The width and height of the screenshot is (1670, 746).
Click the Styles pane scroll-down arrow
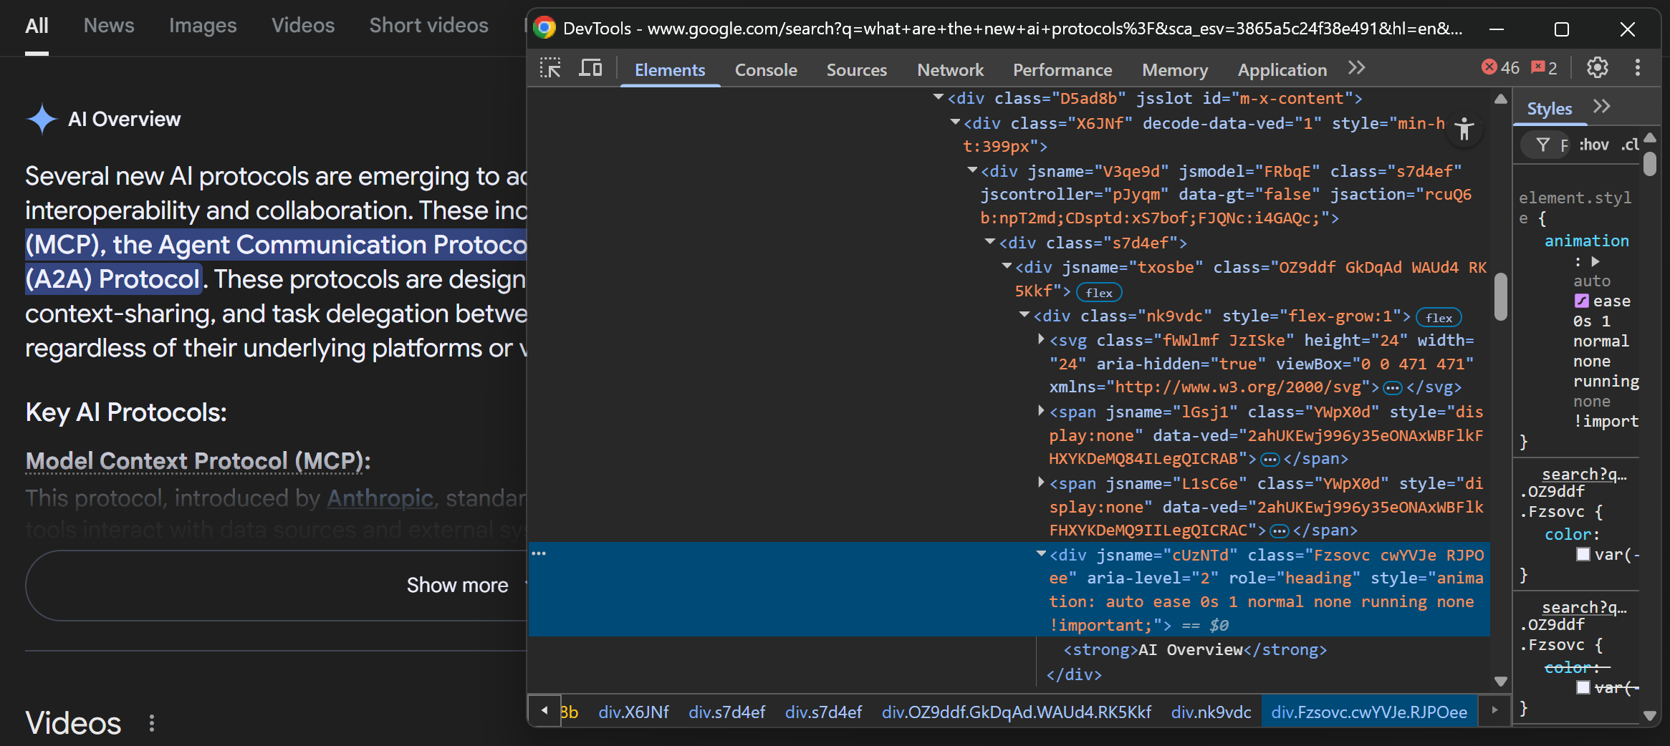tap(1650, 715)
